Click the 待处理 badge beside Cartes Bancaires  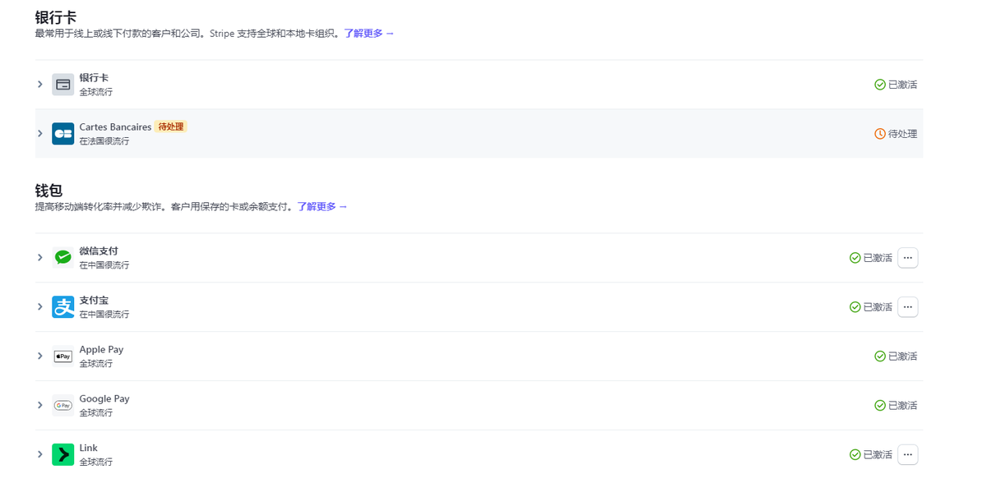pyautogui.click(x=172, y=127)
